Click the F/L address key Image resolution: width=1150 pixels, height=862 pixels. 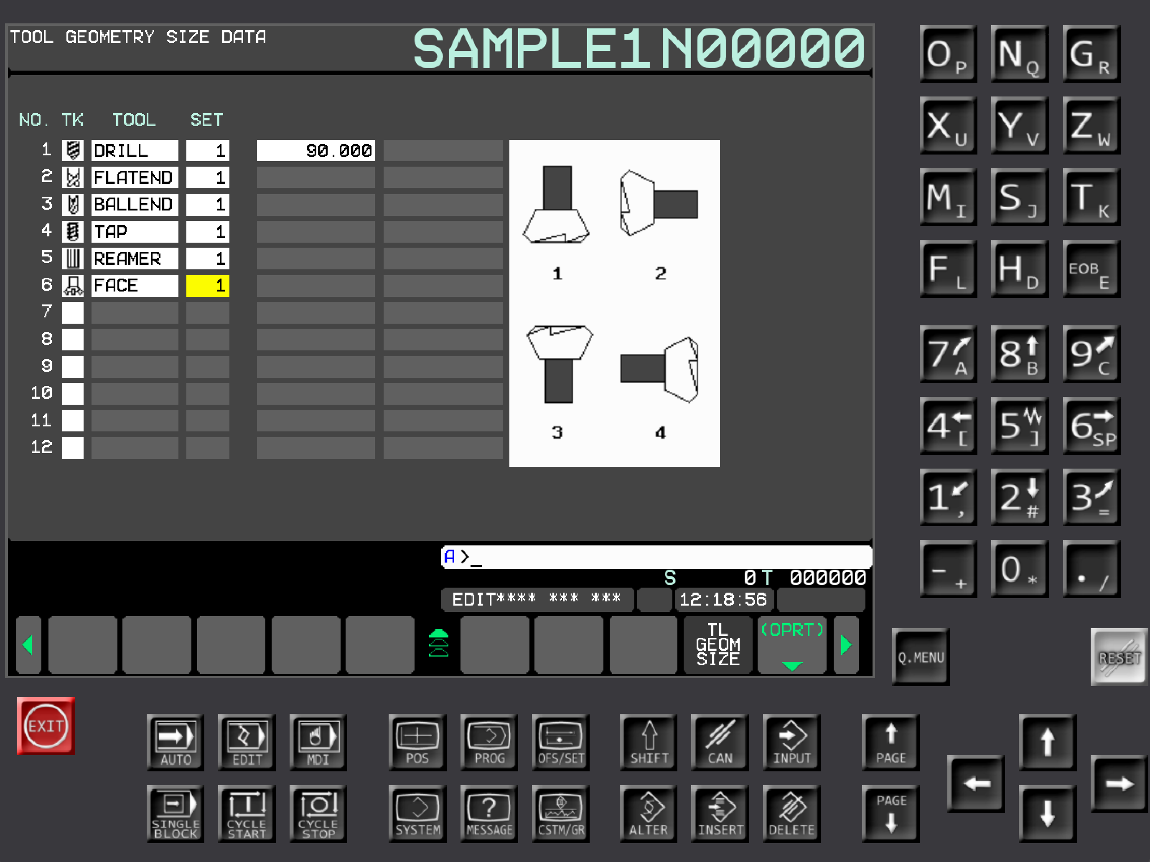pyautogui.click(x=948, y=269)
